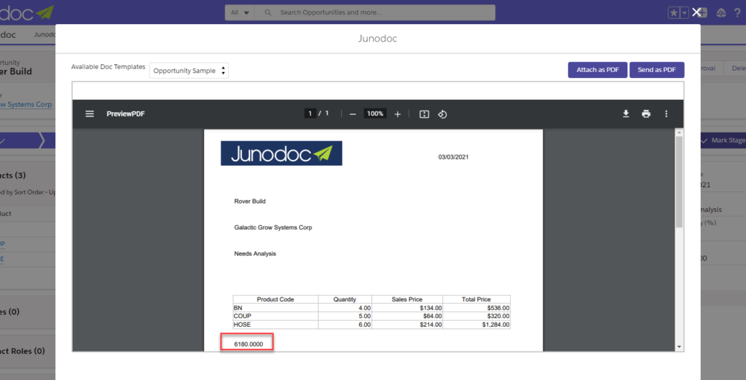Click the PDF scrollbar down arrow
Viewport: 746px width, 380px height.
click(x=679, y=347)
